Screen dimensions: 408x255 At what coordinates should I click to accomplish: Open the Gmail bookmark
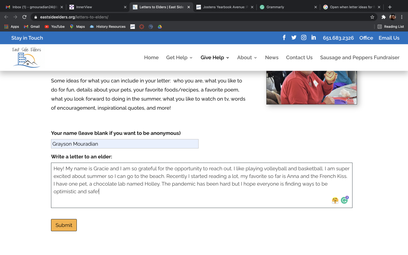point(32,26)
